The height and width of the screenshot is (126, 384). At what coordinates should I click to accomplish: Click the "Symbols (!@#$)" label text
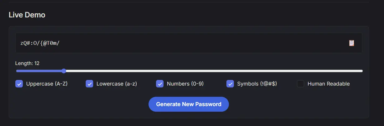click(257, 84)
